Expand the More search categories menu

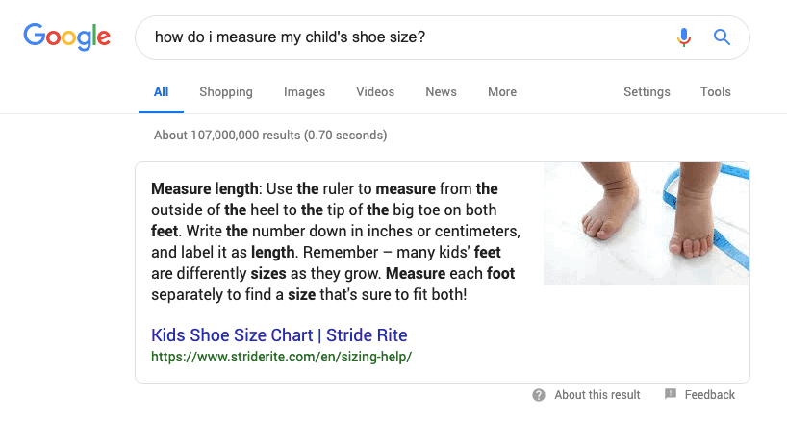click(x=502, y=92)
